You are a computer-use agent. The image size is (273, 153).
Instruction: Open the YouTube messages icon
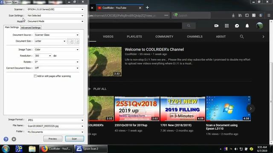click(237, 25)
